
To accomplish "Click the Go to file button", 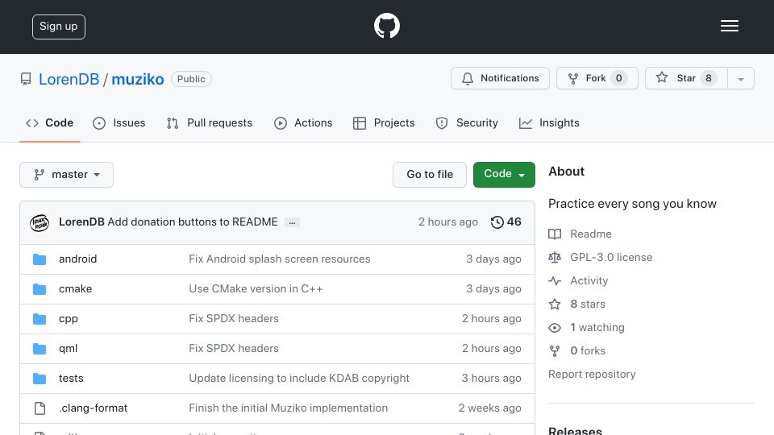I will pyautogui.click(x=430, y=175).
